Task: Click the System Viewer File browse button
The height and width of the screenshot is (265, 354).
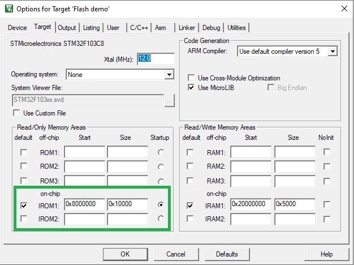Action: (x=169, y=100)
